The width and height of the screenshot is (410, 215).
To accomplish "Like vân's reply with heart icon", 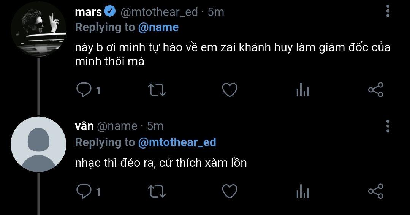I will pyautogui.click(x=230, y=191).
